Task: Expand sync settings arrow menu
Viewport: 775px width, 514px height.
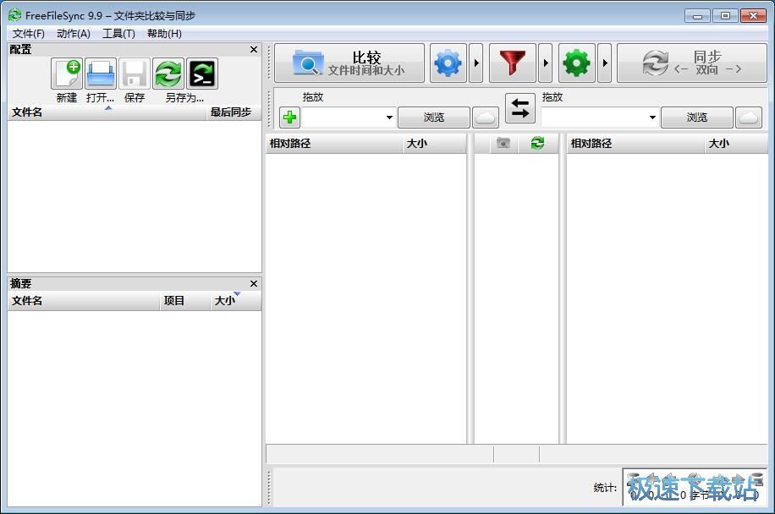Action: (604, 63)
